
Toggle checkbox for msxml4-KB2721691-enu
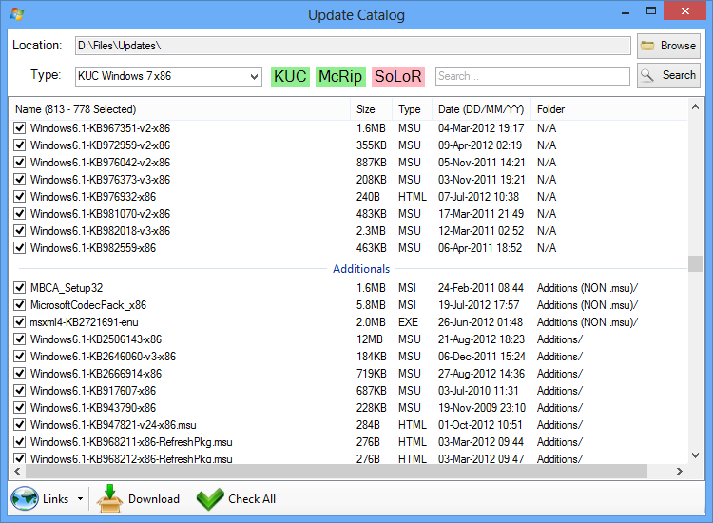tap(20, 322)
